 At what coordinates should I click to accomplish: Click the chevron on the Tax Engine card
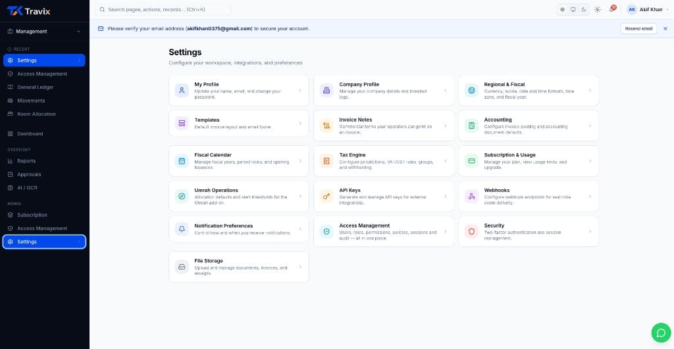click(446, 161)
